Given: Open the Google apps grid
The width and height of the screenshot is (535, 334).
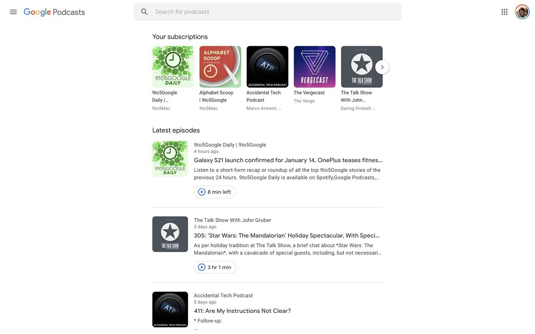Looking at the screenshot, I should (x=504, y=12).
